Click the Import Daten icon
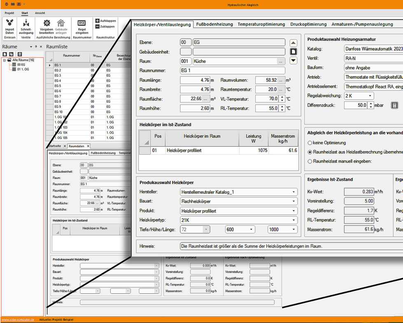 (x=9, y=23)
